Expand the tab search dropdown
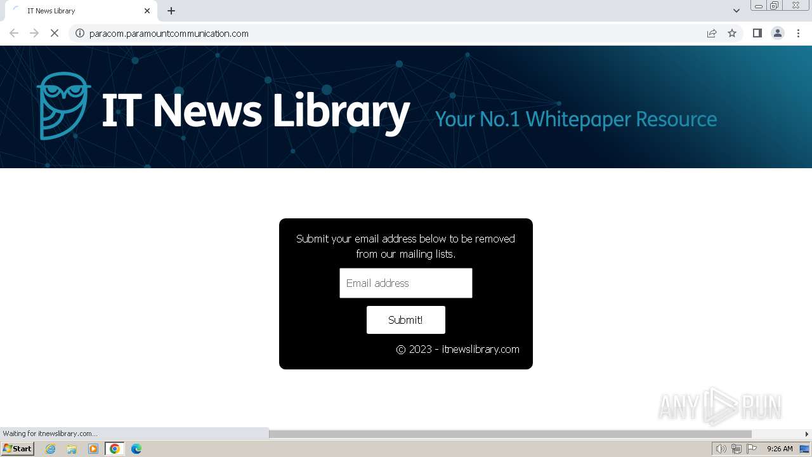This screenshot has width=812, height=457. [x=737, y=11]
